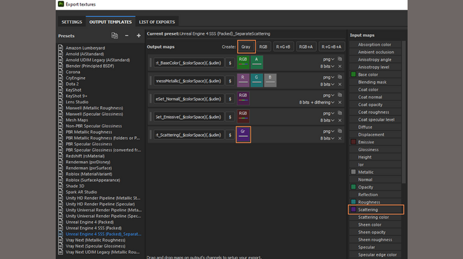Select the green RGB channel of BaseColor
Image resolution: width=463 pixels, height=259 pixels.
pyautogui.click(x=243, y=62)
